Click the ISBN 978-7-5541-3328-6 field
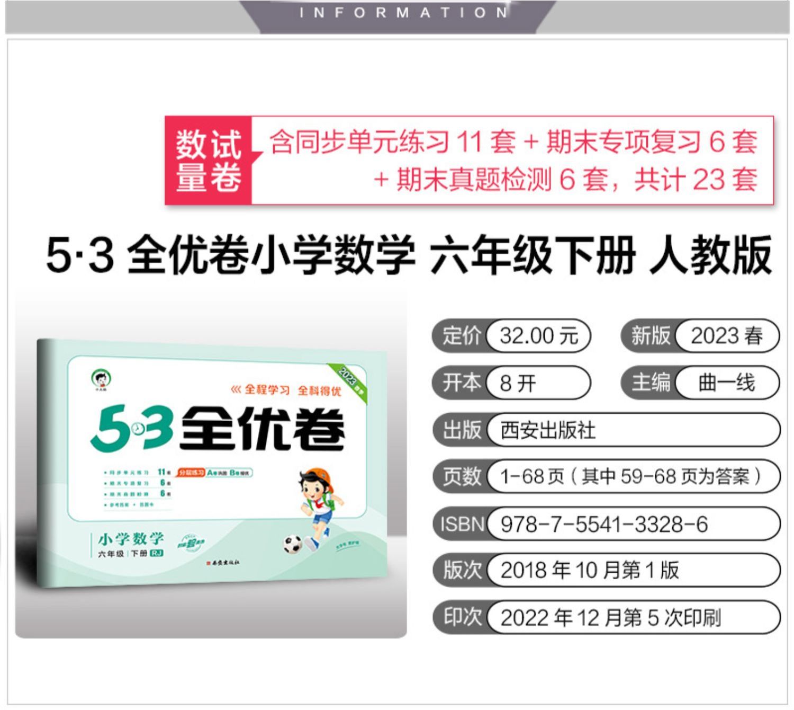This screenshot has height=710, width=794. click(x=607, y=523)
